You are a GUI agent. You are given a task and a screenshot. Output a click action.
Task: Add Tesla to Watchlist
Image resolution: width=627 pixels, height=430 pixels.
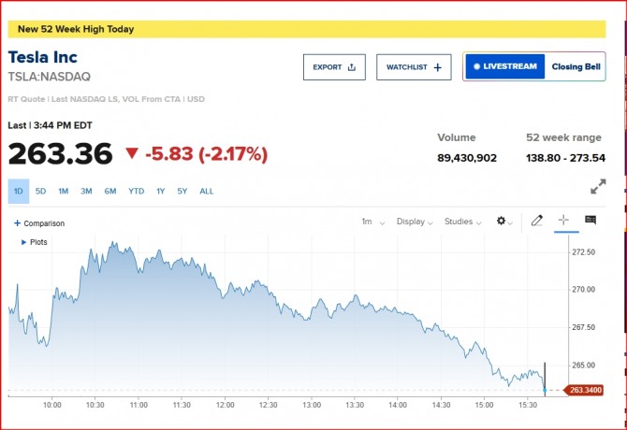pyautogui.click(x=414, y=67)
